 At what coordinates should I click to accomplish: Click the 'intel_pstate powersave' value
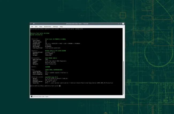[53, 48]
